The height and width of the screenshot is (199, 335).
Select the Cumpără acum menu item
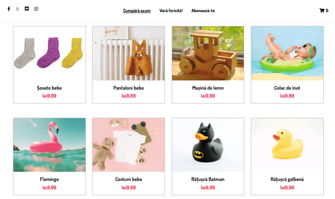click(137, 11)
